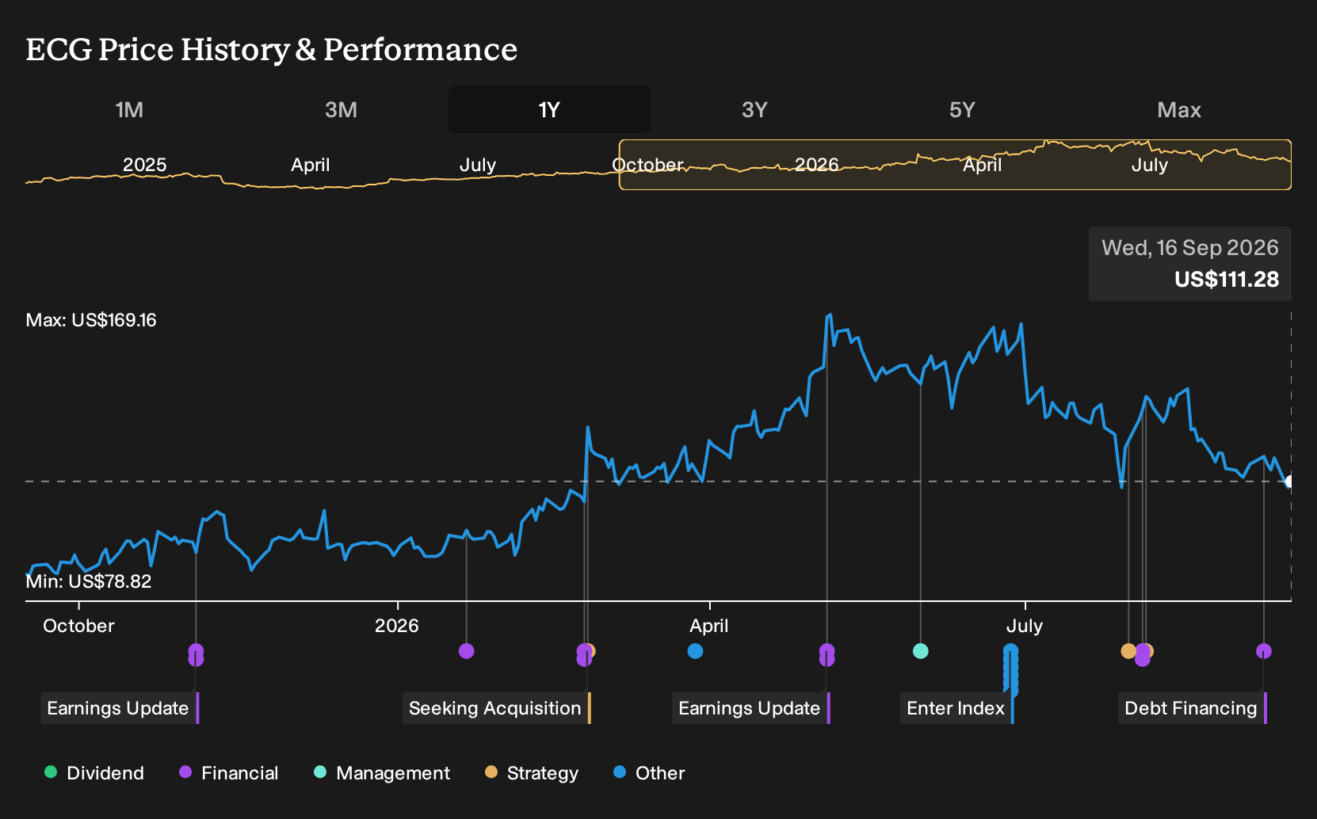Viewport: 1317px width, 819px height.
Task: Click purple markers above April Earnings Update
Action: [x=826, y=655]
